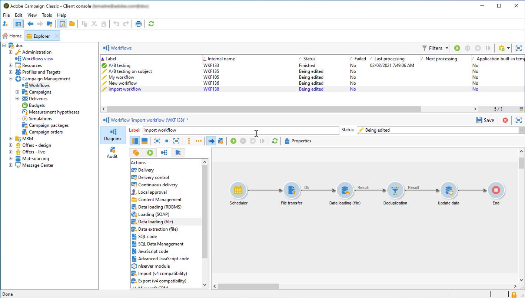
Task: Collapse the doc root tree node
Action: [4, 45]
